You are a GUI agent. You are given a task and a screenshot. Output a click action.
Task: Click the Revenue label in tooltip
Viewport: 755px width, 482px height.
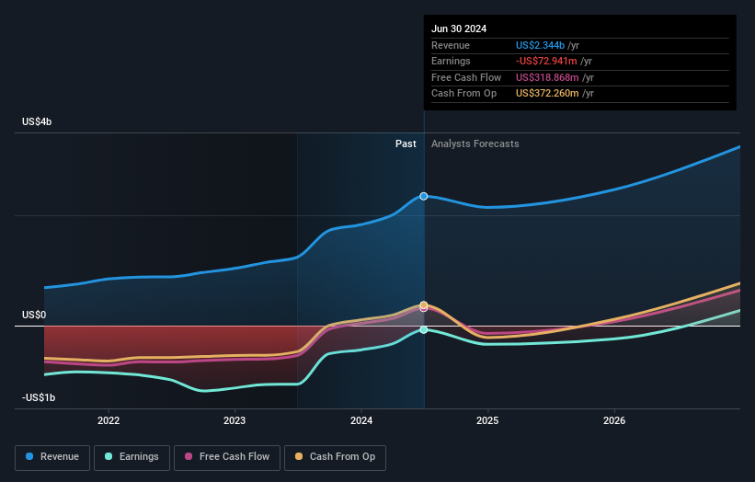(451, 45)
